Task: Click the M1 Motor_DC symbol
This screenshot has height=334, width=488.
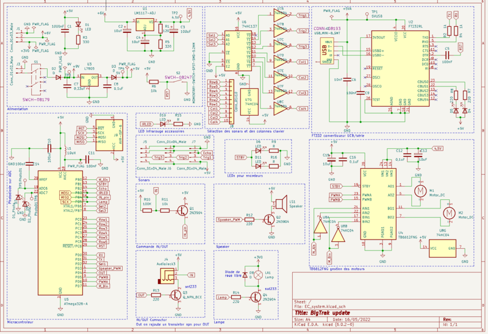Action: pos(420,191)
